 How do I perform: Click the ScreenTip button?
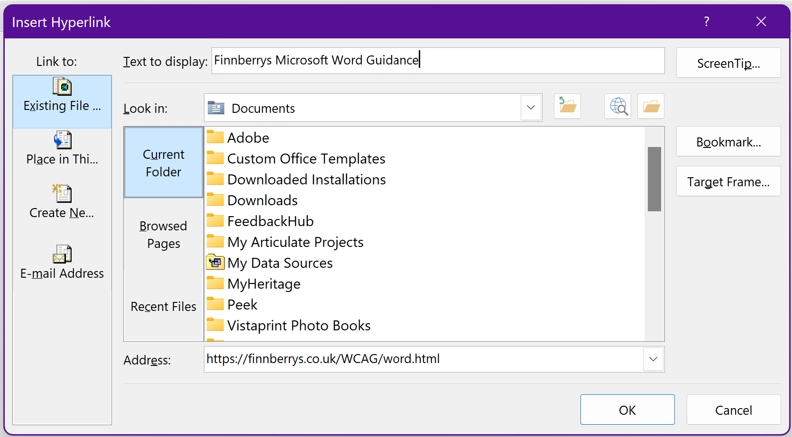(728, 63)
